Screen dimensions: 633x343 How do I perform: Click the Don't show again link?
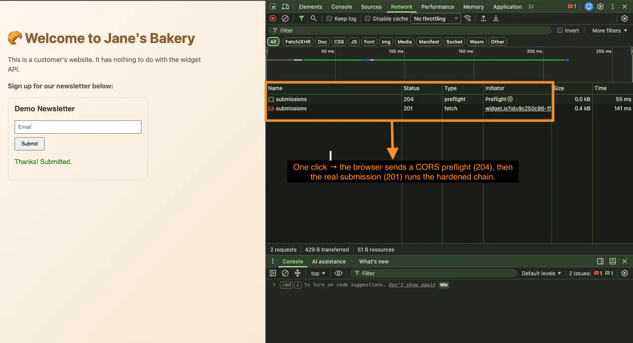tap(412, 285)
